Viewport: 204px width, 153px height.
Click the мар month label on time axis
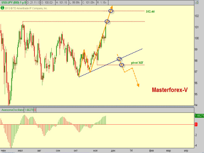[169, 151]
